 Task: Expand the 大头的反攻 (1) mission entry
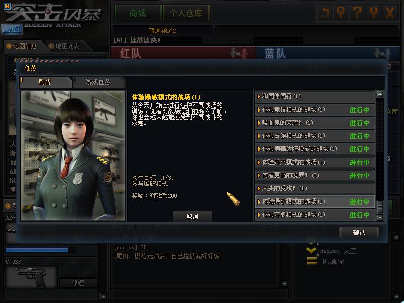coord(315,188)
